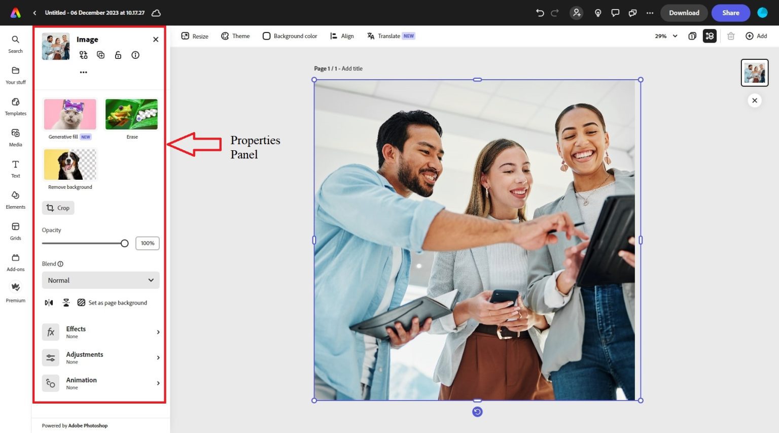Open the Blend mode dropdown showing Normal
779x433 pixels.
click(100, 280)
